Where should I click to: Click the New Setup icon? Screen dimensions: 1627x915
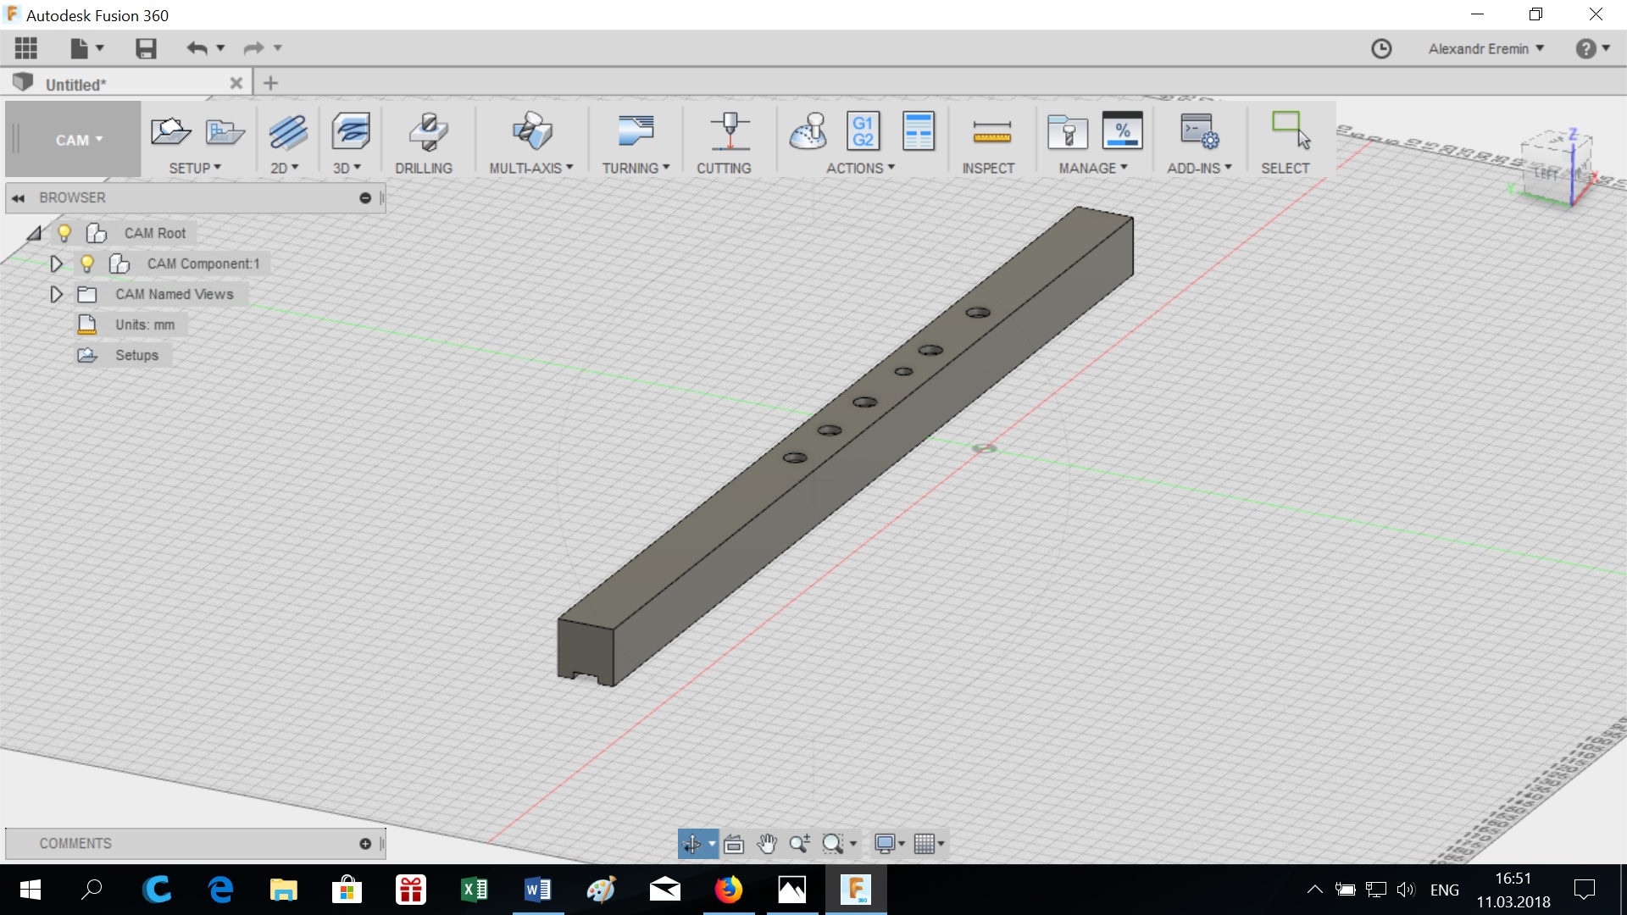pyautogui.click(x=170, y=131)
